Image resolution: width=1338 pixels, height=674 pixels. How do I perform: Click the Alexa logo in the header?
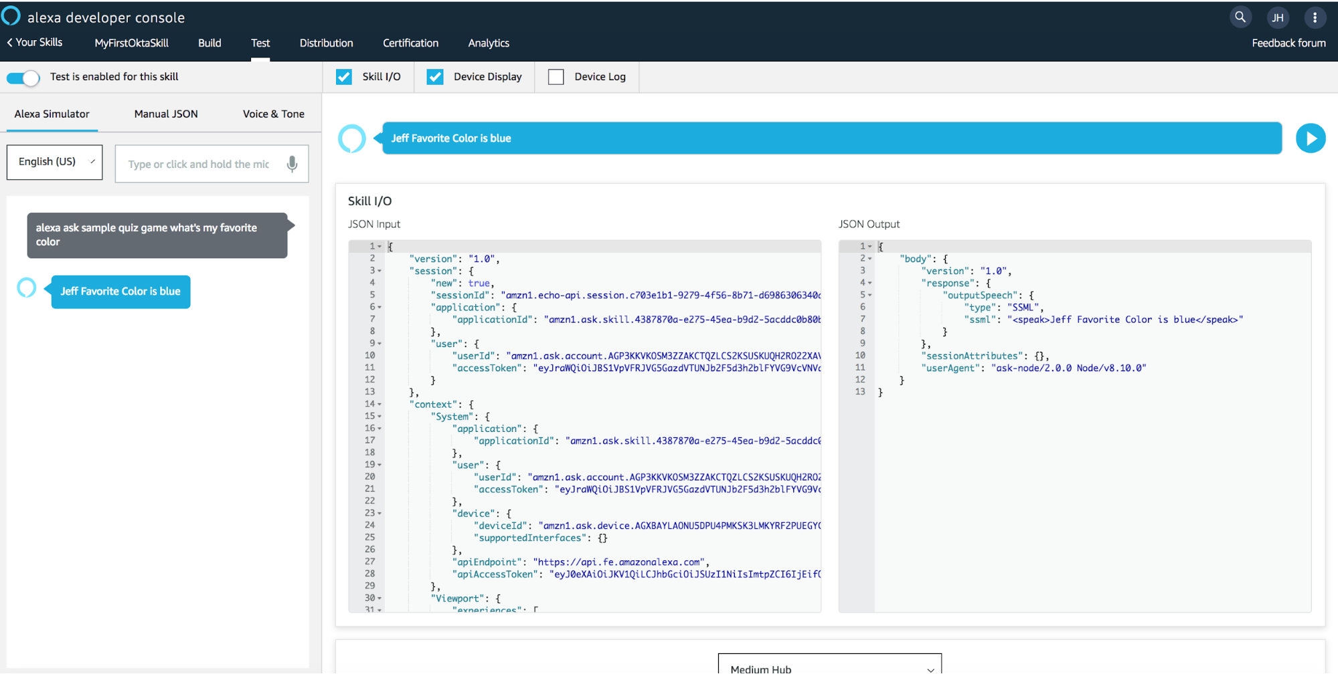coord(11,16)
